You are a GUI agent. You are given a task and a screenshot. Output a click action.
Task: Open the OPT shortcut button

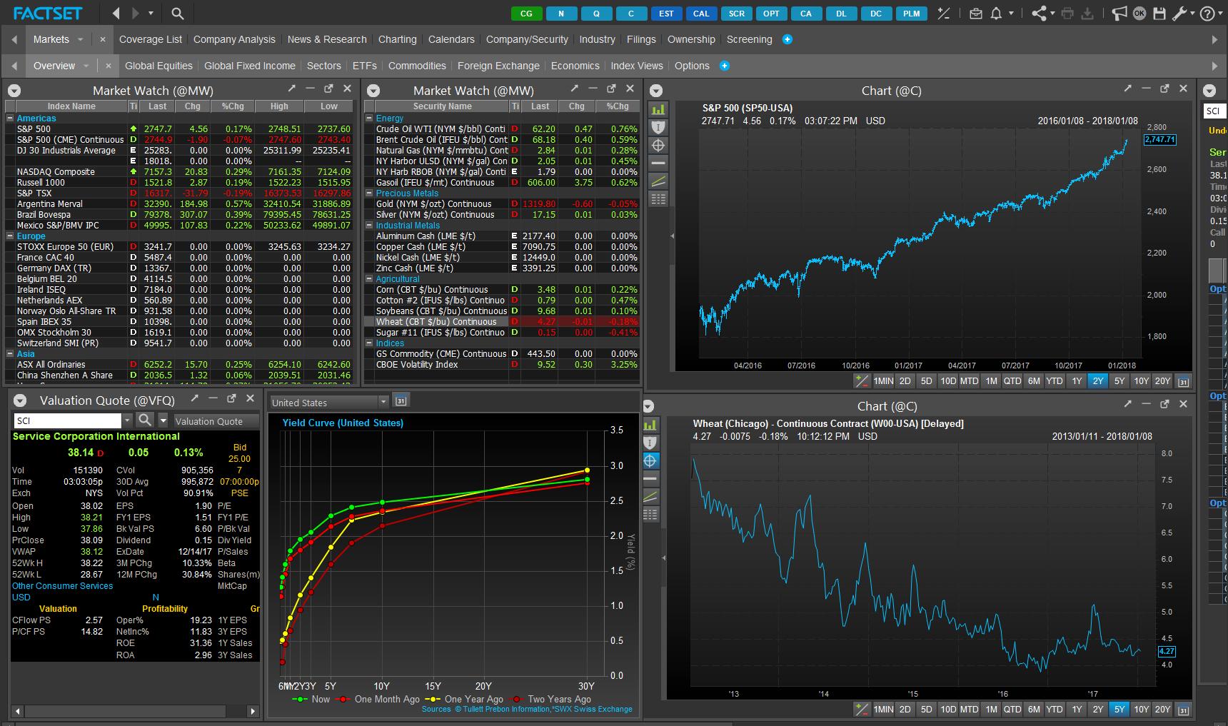click(771, 14)
